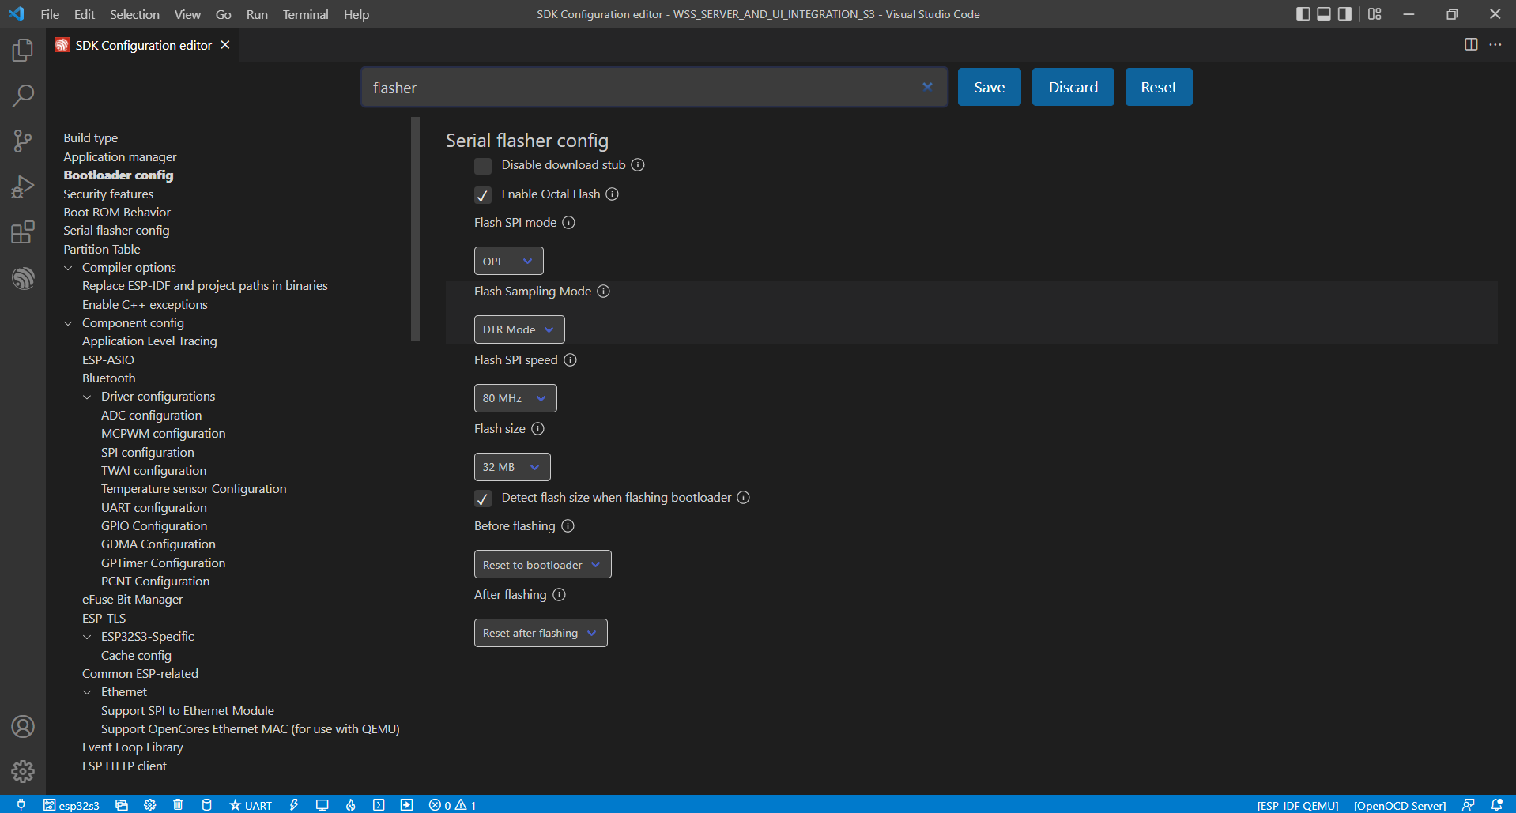Build, flash and monitor flame icon

(350, 804)
